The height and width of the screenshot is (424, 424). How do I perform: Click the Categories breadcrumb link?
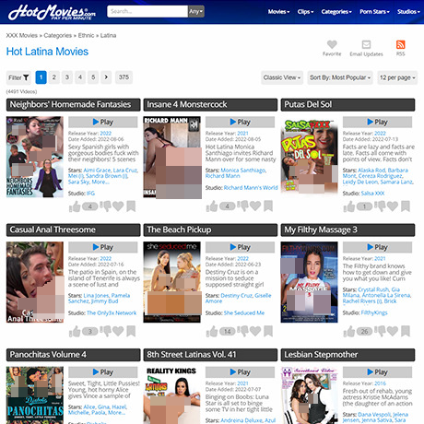click(58, 35)
